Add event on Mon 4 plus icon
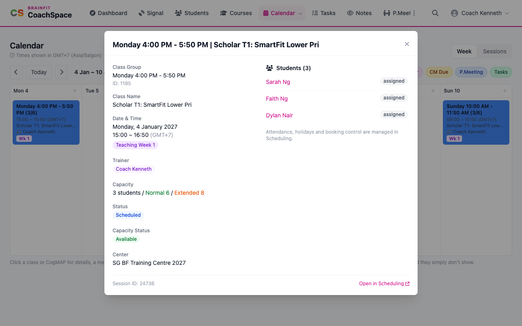522x326 pixels. click(x=75, y=90)
